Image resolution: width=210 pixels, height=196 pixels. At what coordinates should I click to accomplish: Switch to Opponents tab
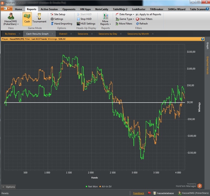69,9
